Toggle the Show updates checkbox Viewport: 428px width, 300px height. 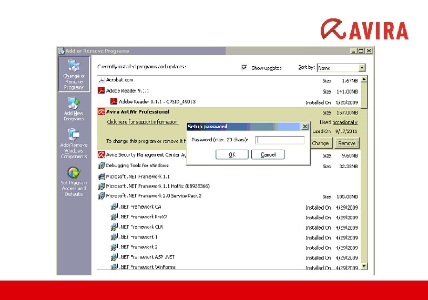pos(244,67)
